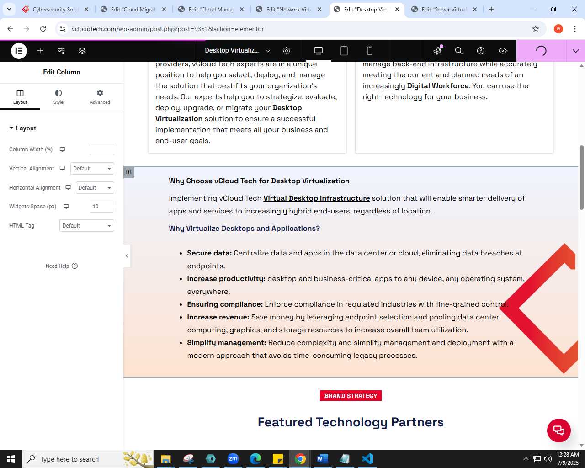Image resolution: width=585 pixels, height=468 pixels.
Task: Open Chrome menu three dots
Action: coord(574,29)
